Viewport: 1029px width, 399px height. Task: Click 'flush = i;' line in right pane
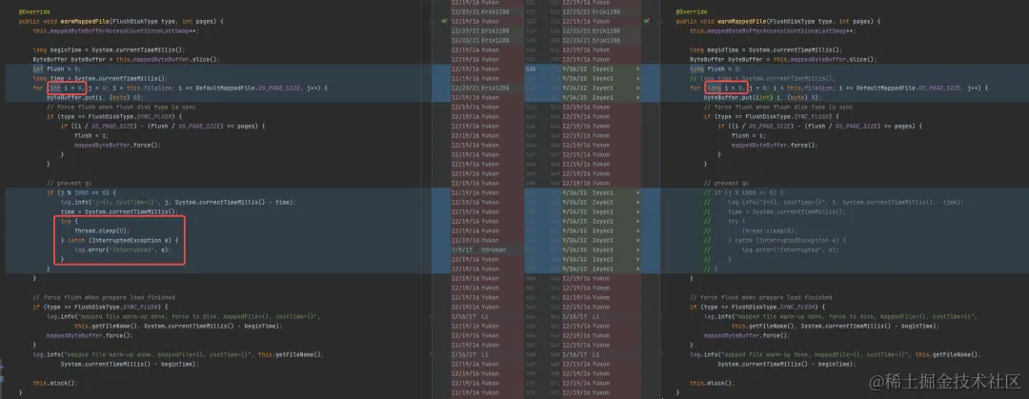point(750,135)
